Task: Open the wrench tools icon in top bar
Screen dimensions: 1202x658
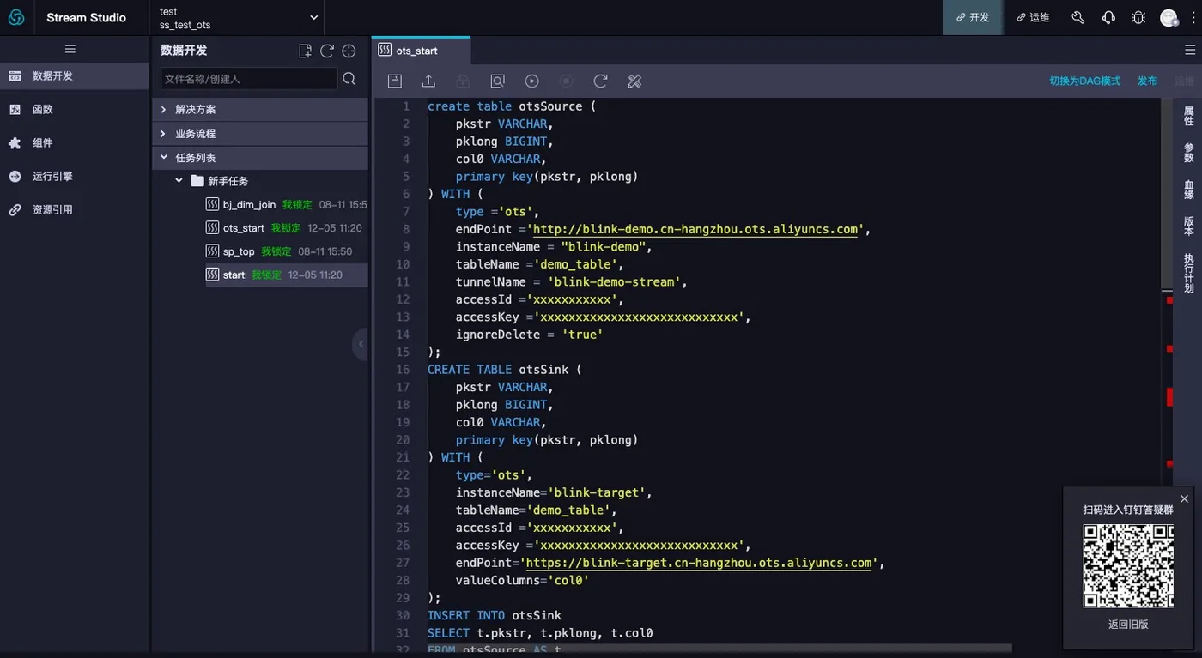Action: click(1078, 17)
